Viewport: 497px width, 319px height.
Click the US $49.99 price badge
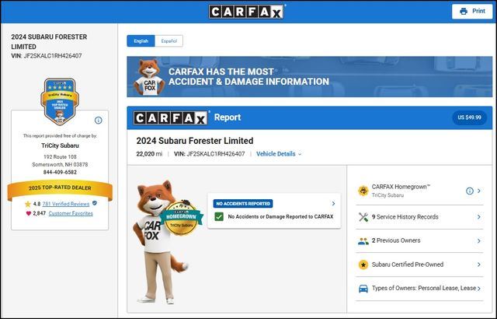[x=469, y=117]
